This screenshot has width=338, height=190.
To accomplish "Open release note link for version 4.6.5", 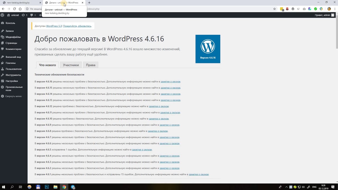I will (142, 150).
